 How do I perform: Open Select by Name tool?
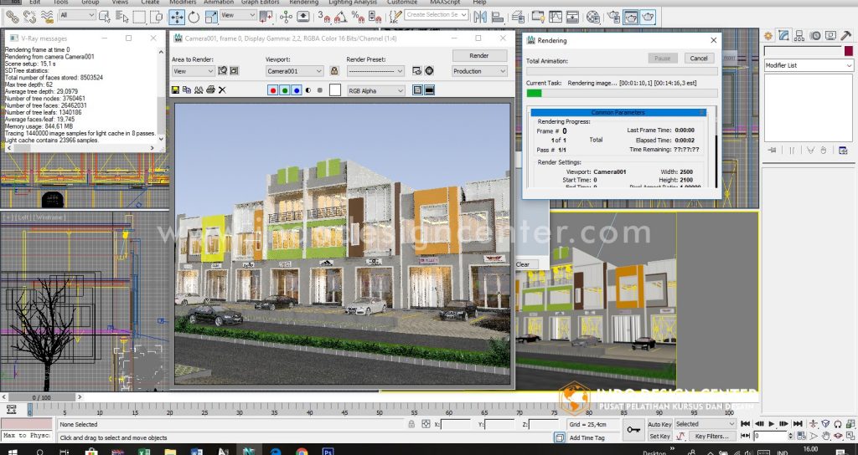(122, 18)
